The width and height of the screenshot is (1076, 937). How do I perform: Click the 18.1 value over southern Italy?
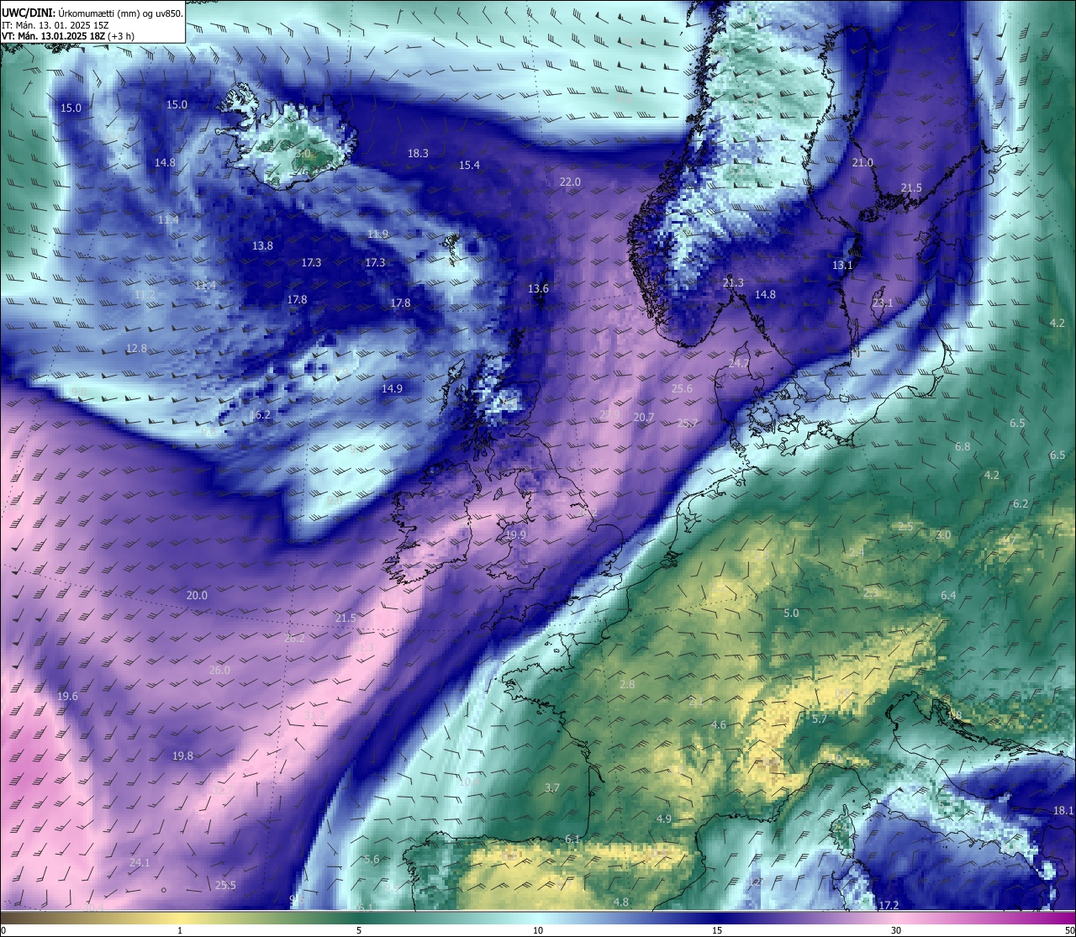[x=1063, y=810]
